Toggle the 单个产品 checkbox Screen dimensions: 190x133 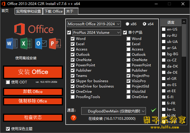125,32
